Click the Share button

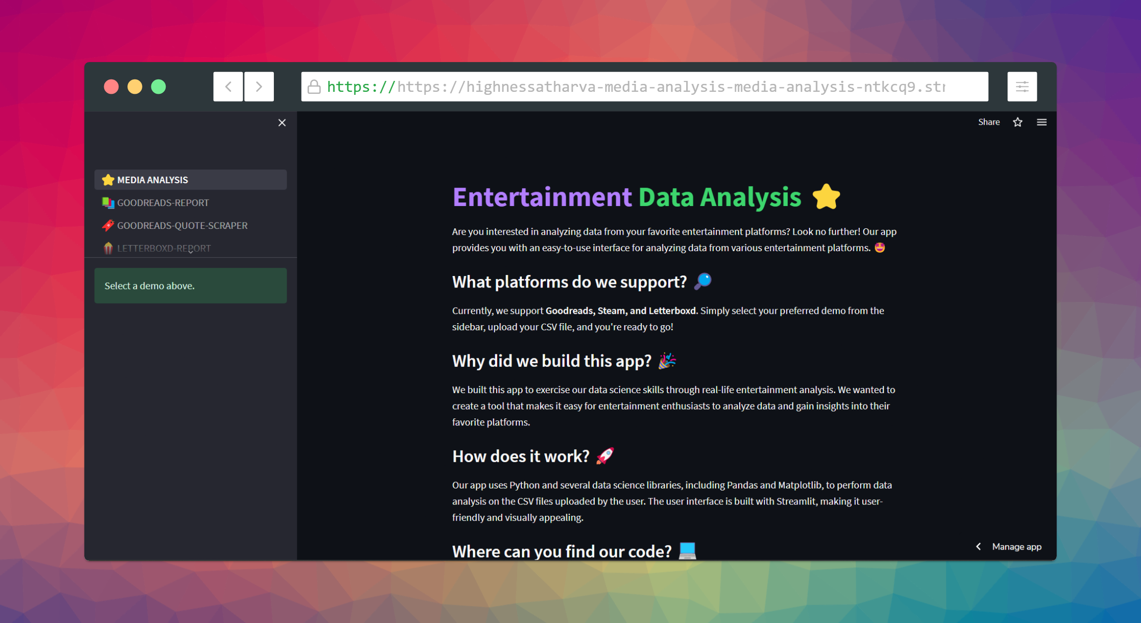click(989, 122)
